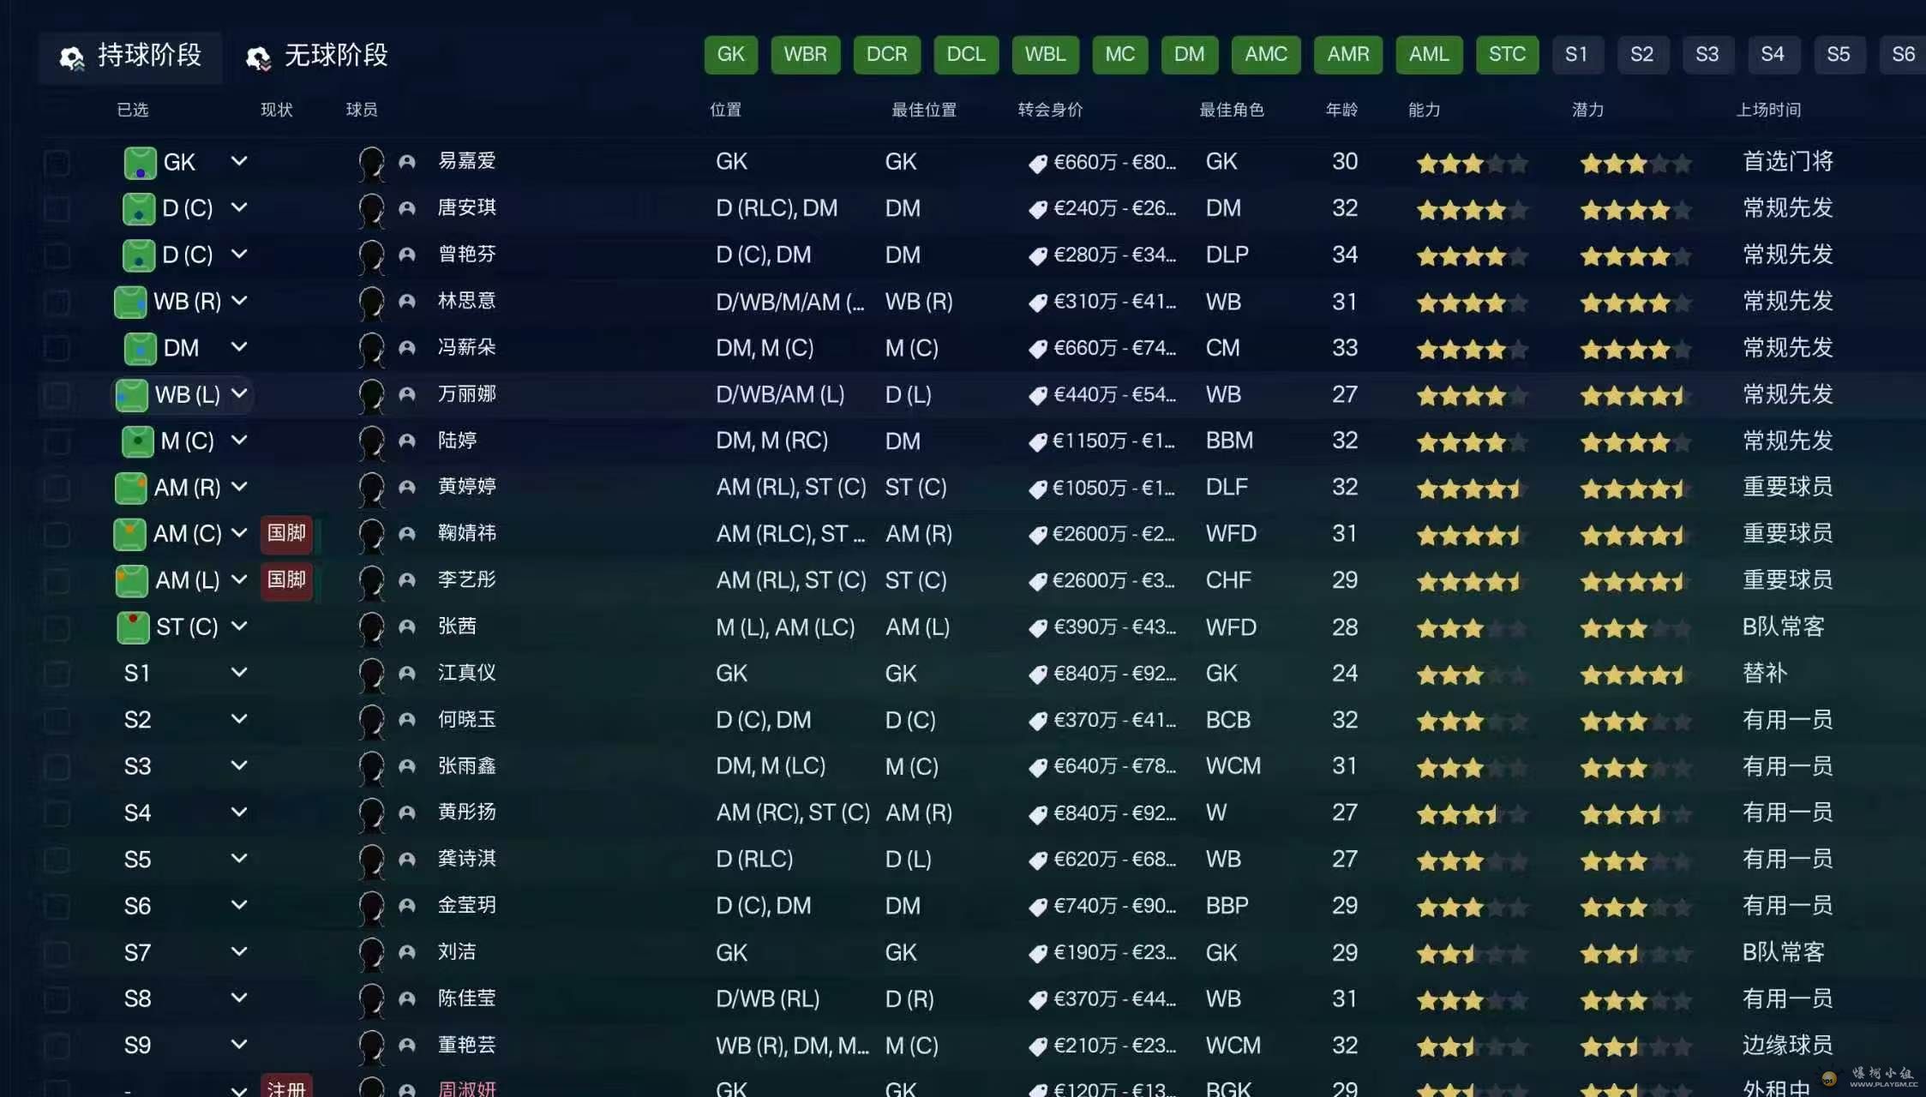Click the 无球阶段 ball icon

(257, 57)
